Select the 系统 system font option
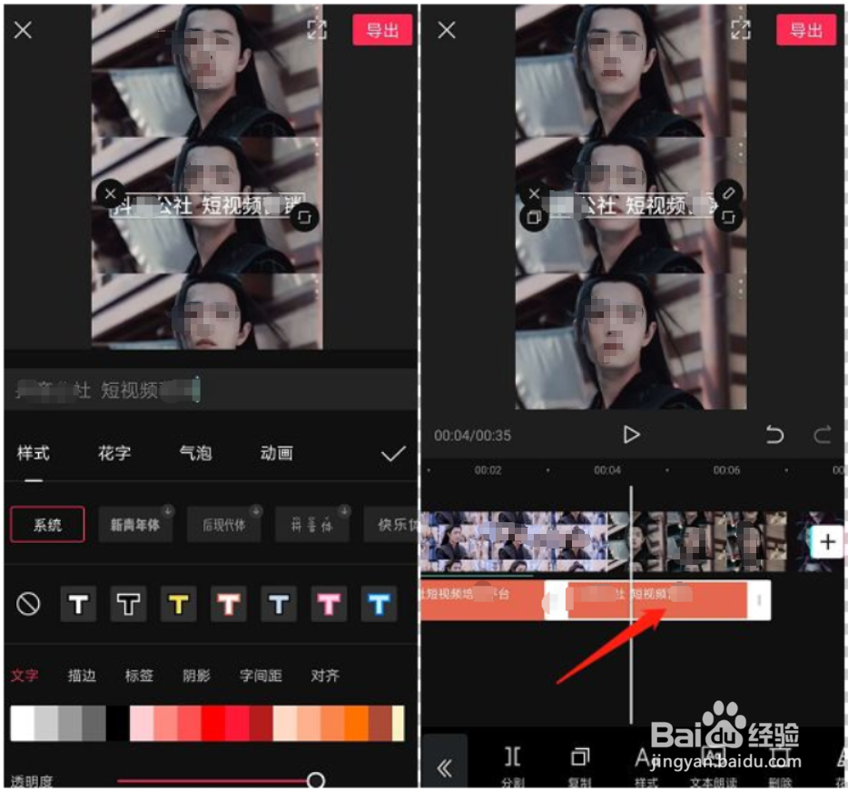 coord(46,525)
